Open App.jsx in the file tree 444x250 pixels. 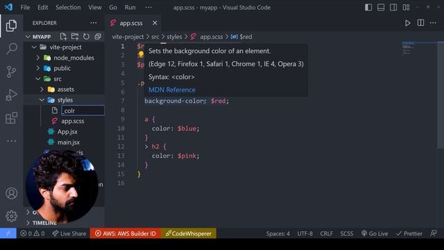[67, 131]
